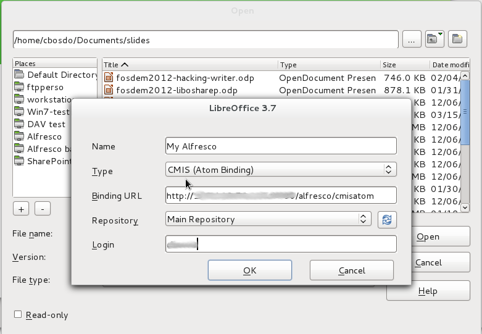
Task: Select the Default Directory place
Action: pos(56,75)
